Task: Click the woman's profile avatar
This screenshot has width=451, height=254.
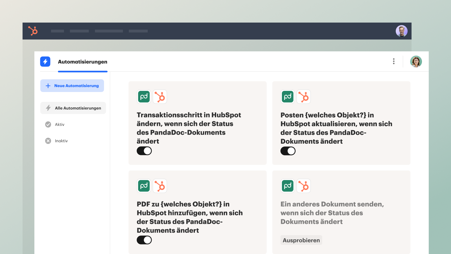Action: [416, 62]
